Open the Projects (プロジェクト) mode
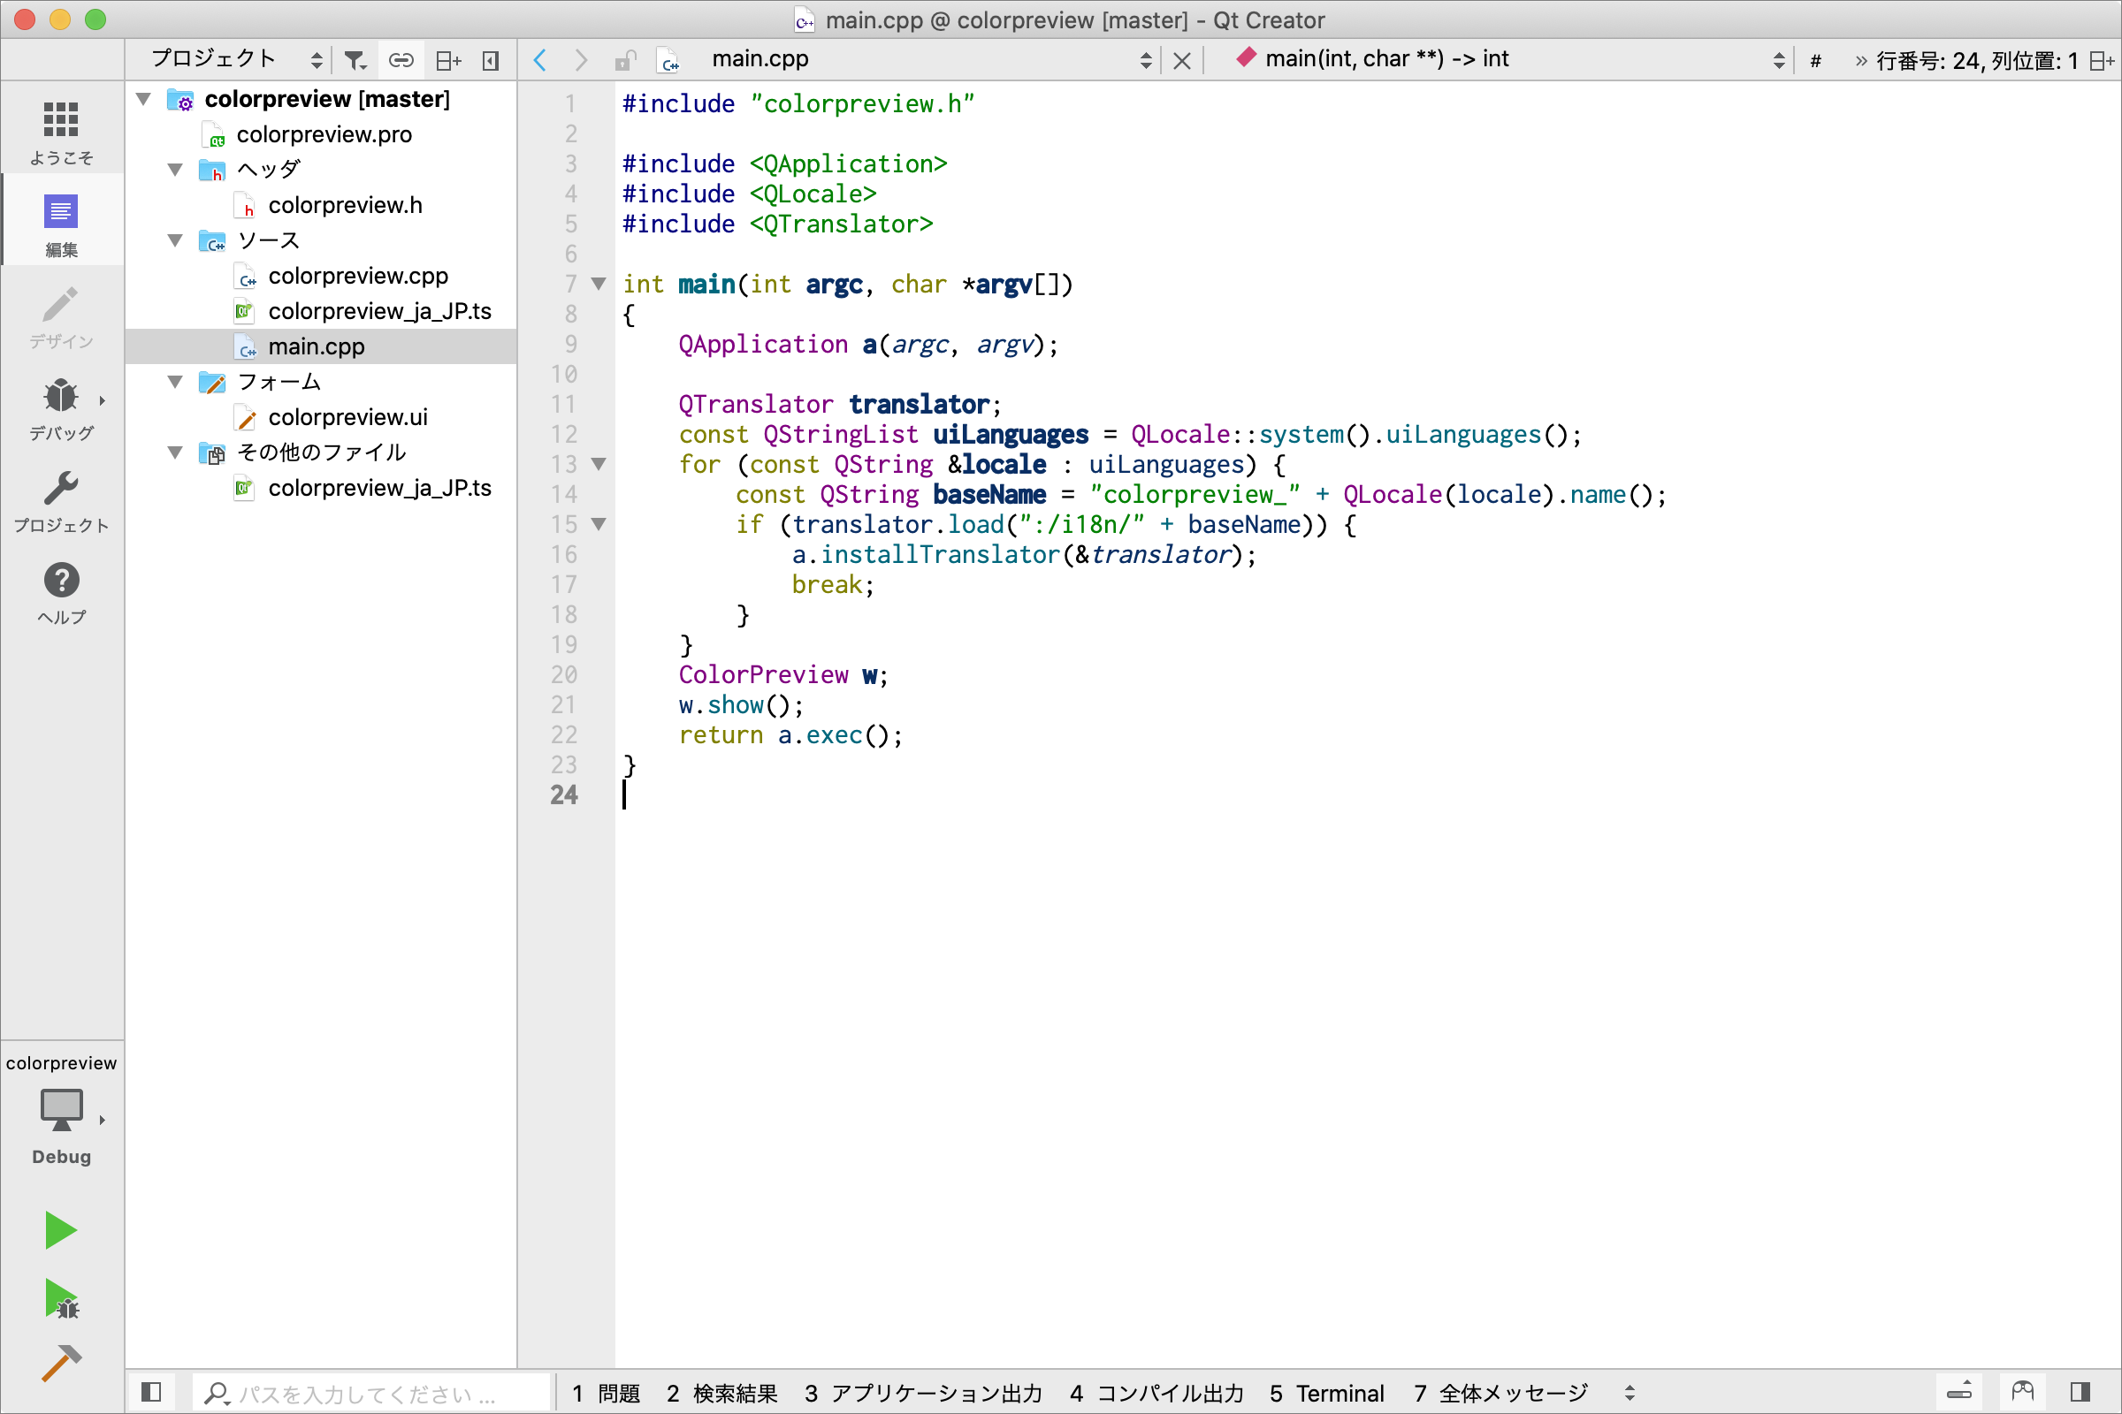The width and height of the screenshot is (2122, 1414). pyautogui.click(x=61, y=499)
